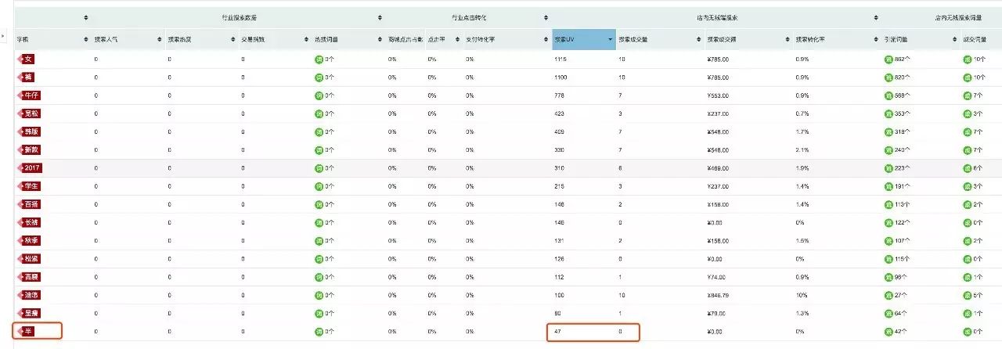Click the 支付转化率 column header

480,39
